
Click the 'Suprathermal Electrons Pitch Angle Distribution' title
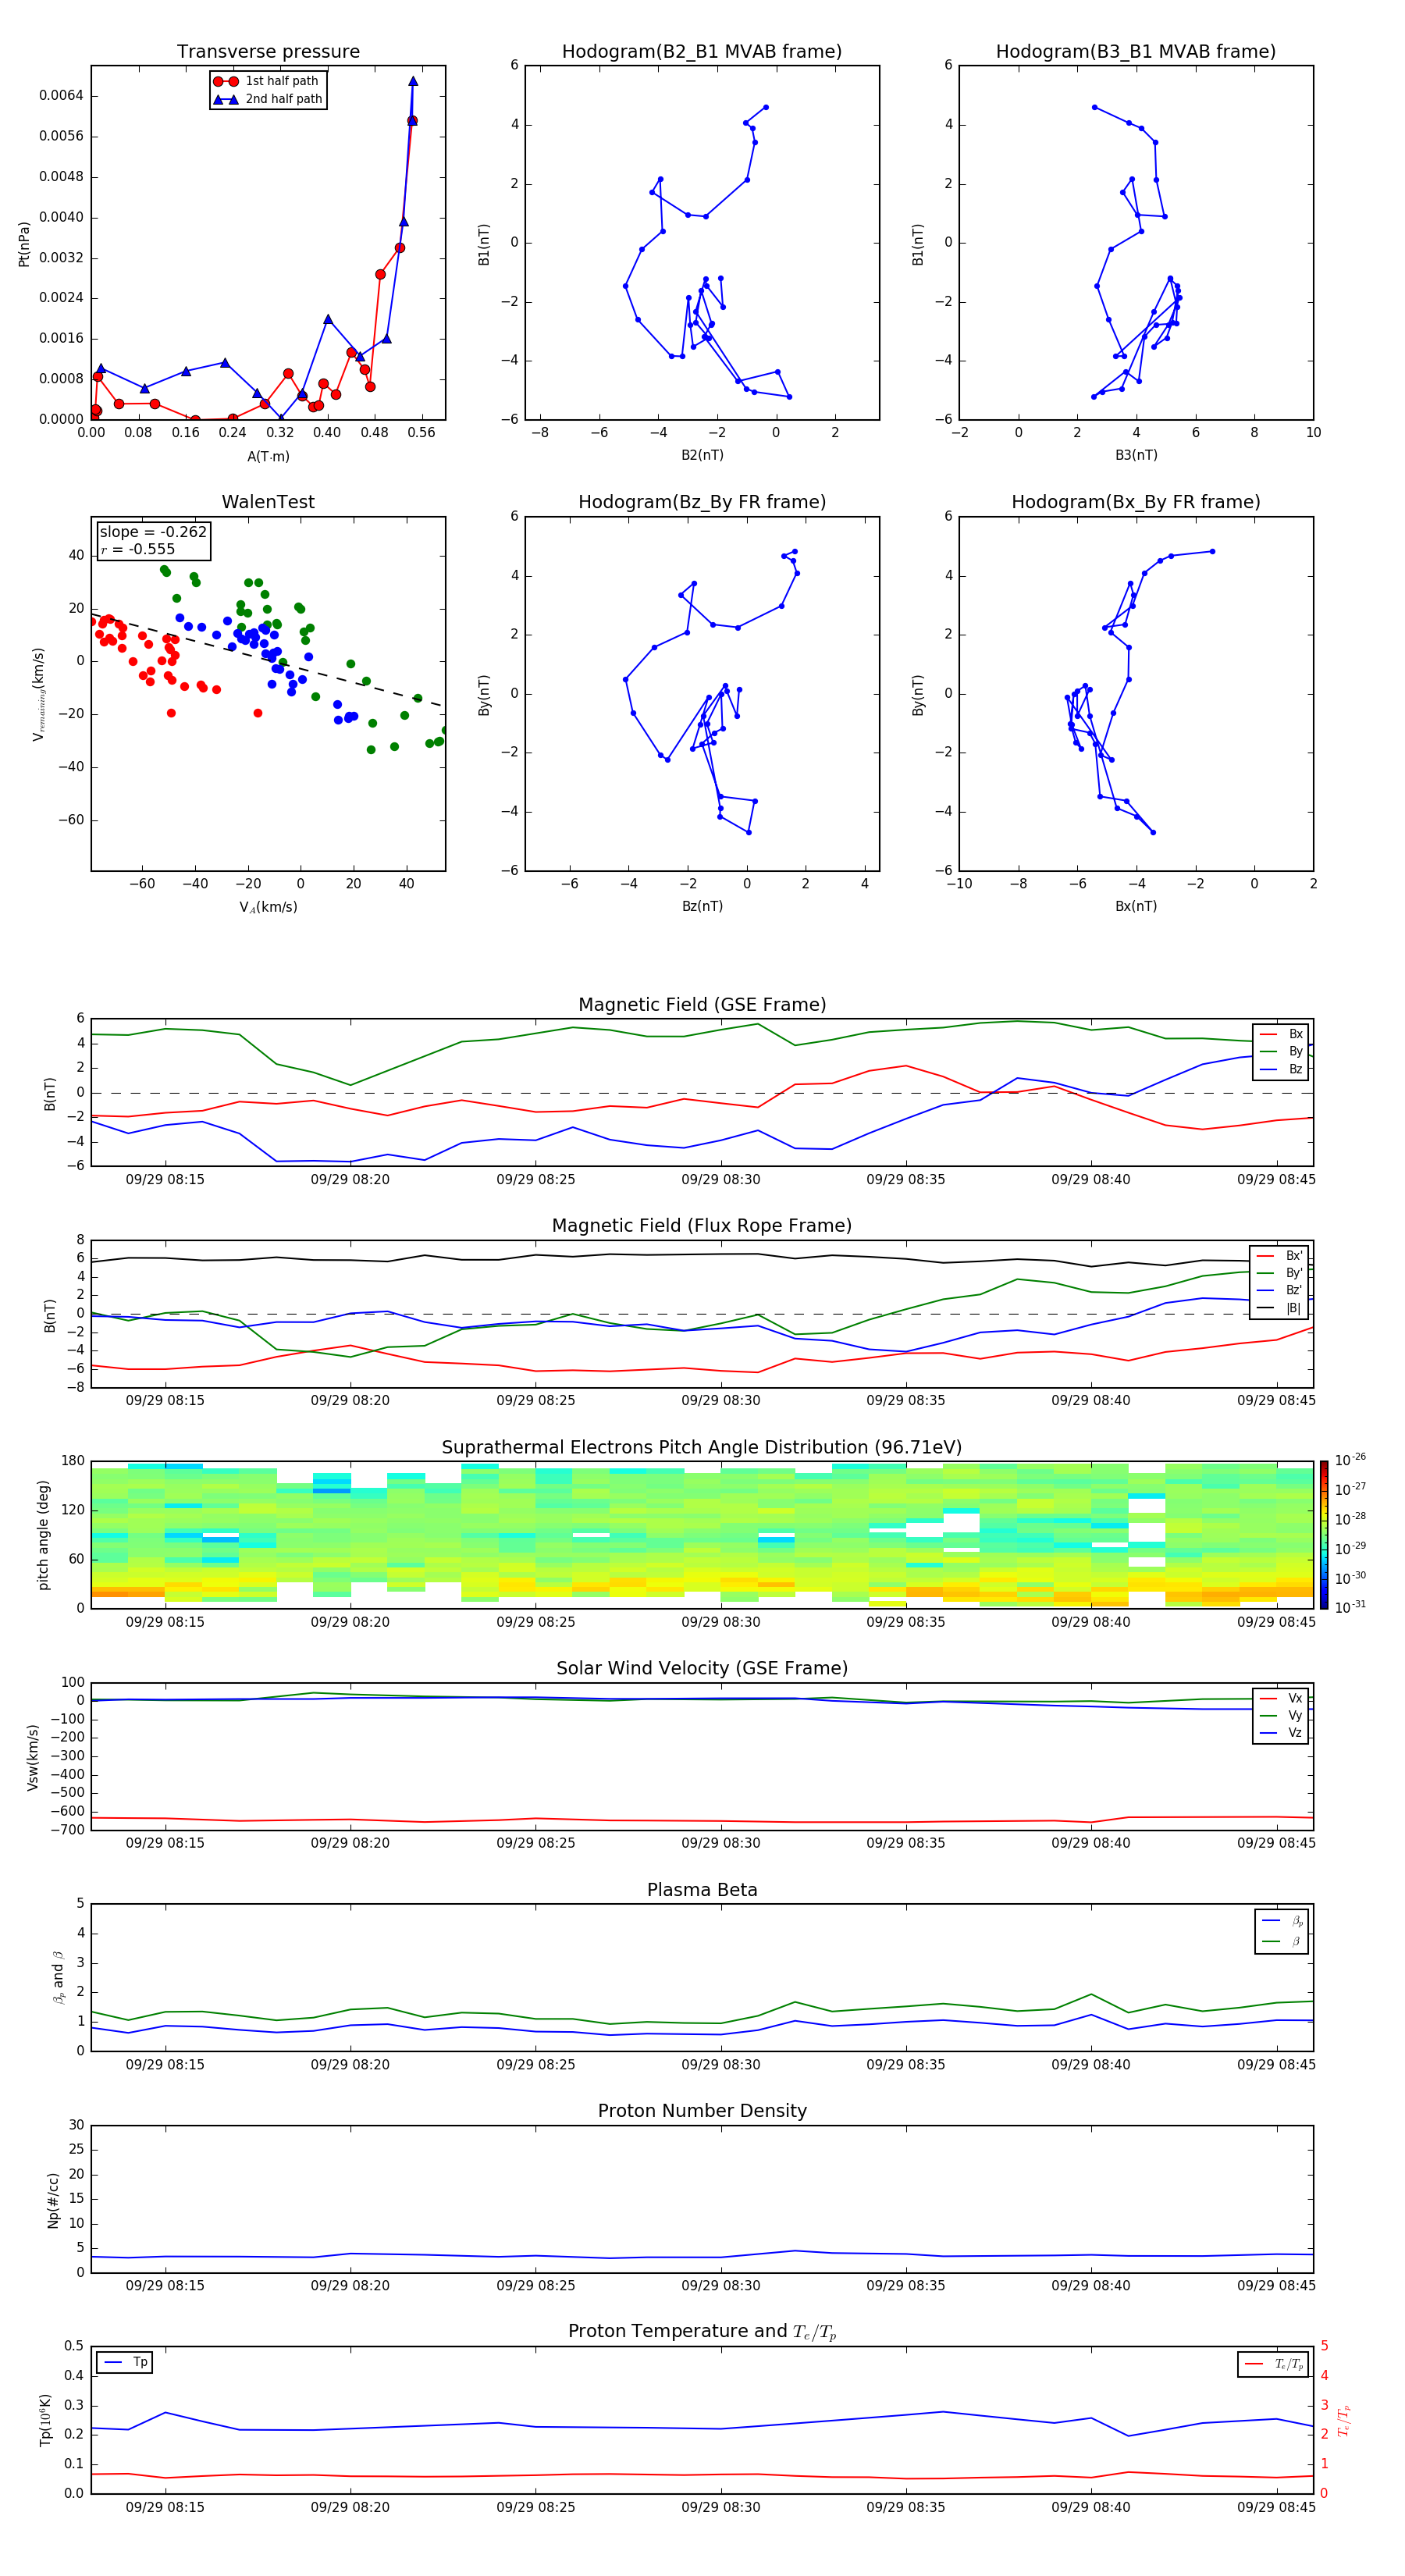pyautogui.click(x=702, y=1448)
